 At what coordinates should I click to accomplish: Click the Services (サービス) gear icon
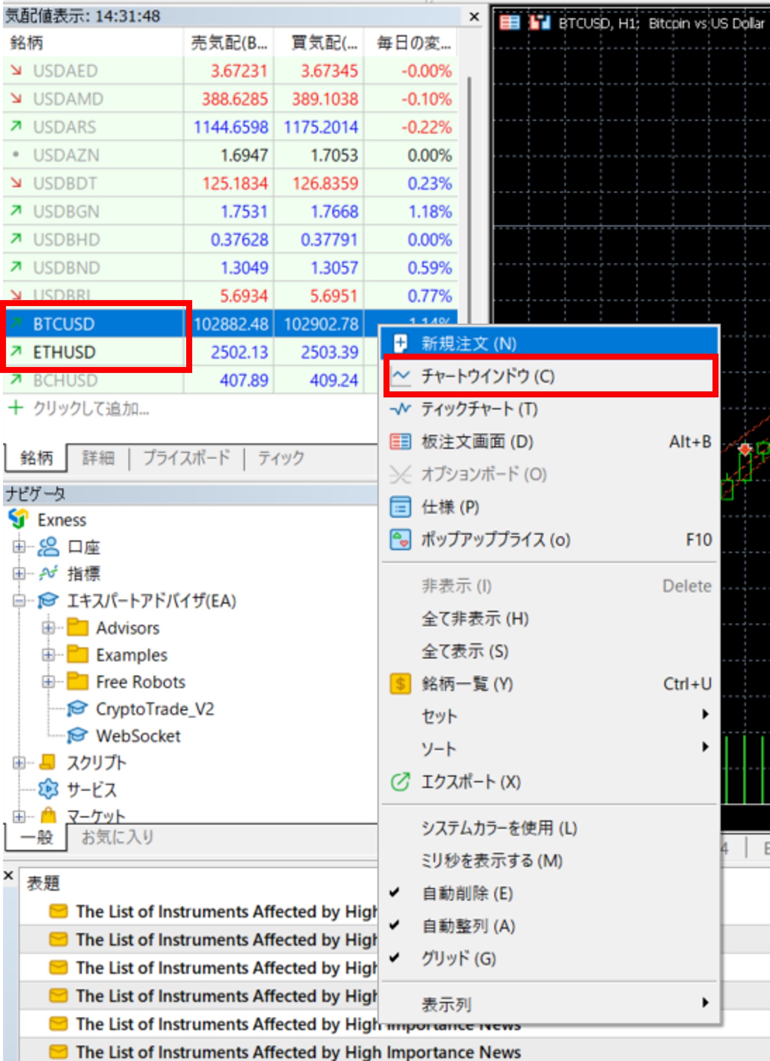pos(48,790)
